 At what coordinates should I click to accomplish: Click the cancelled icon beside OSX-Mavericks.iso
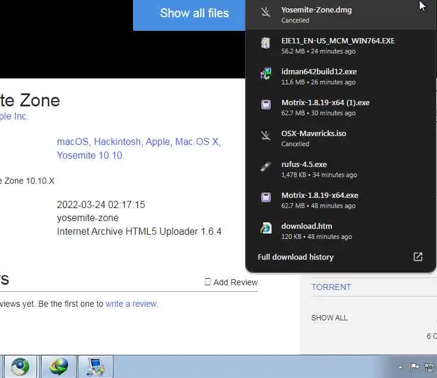click(x=265, y=136)
